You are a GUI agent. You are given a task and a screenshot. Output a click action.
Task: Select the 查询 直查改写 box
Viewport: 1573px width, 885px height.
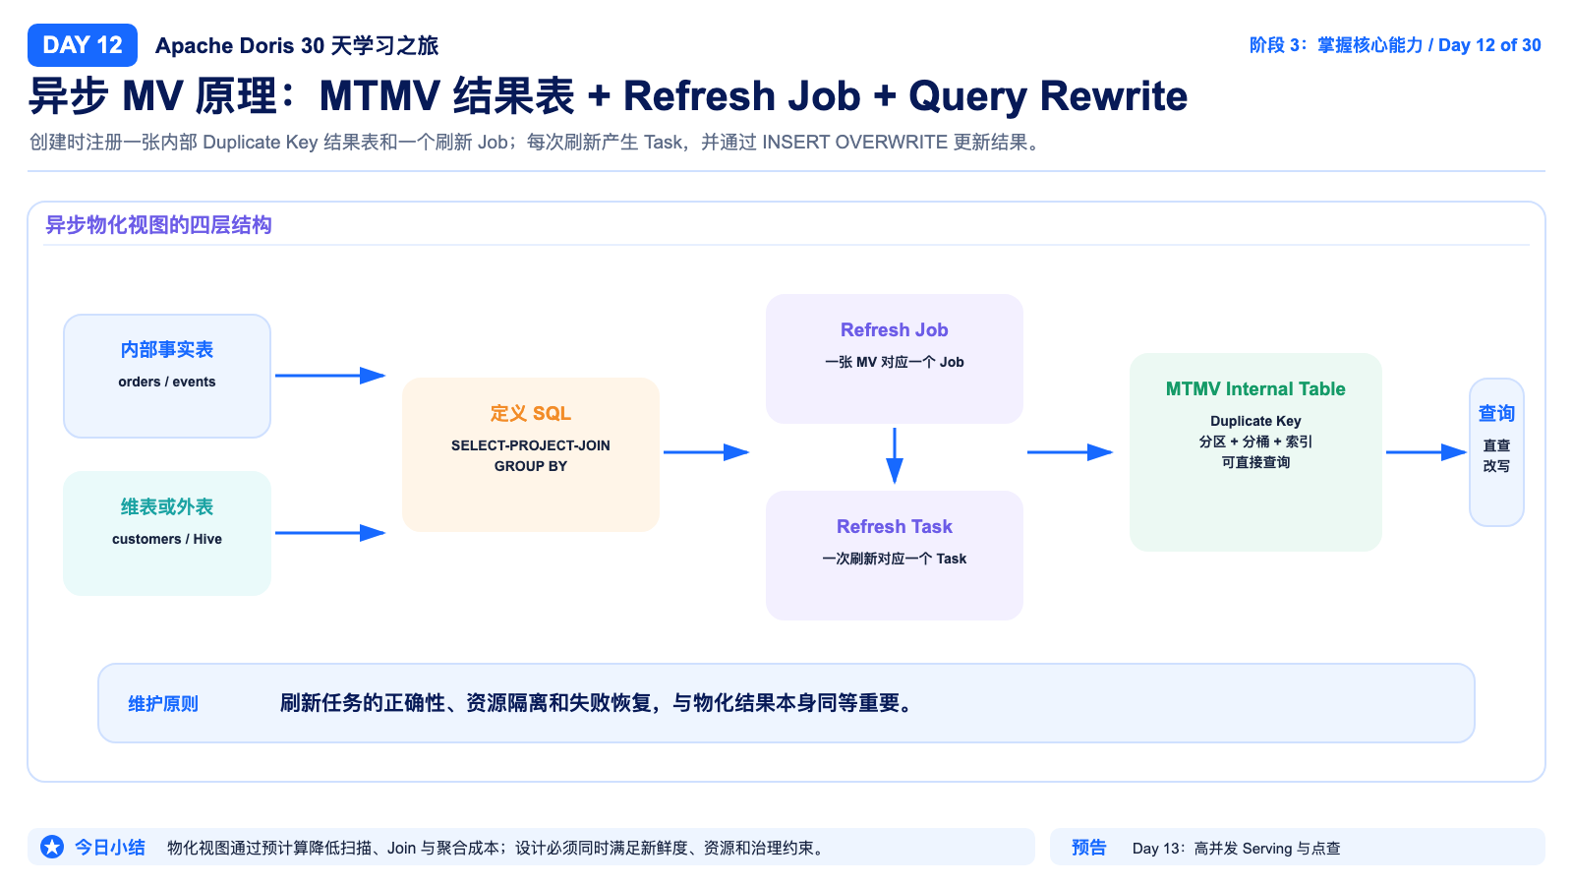1496,452
